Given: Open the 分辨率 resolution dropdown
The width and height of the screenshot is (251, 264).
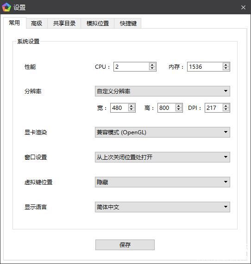Looking at the screenshot, I should pyautogui.click(x=163, y=91).
